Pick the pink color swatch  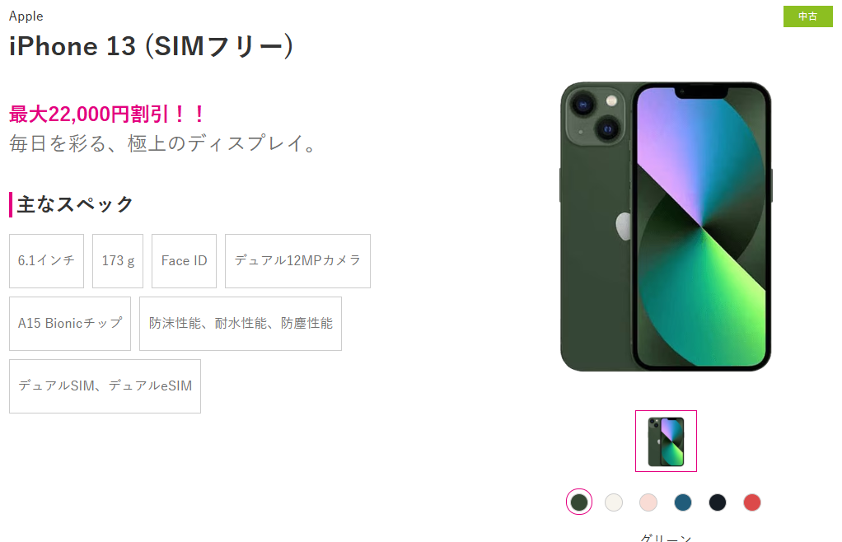[x=648, y=502]
